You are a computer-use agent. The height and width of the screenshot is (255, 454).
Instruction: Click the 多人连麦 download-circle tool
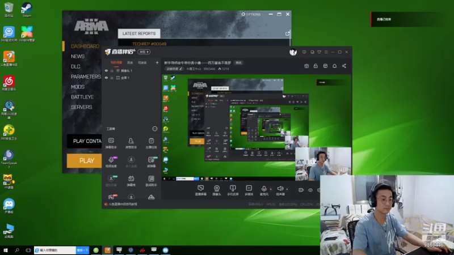(131, 162)
